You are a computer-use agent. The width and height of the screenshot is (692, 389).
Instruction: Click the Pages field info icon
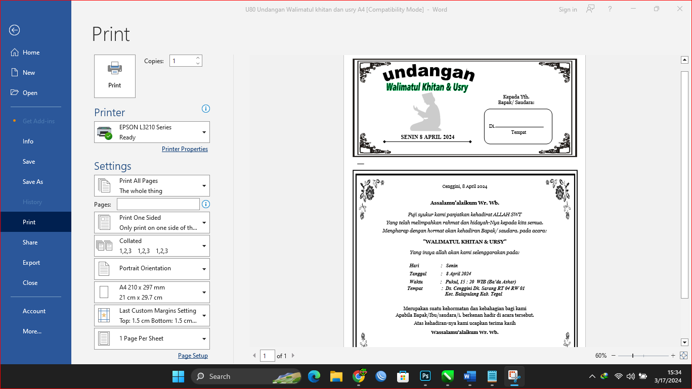pyautogui.click(x=205, y=204)
